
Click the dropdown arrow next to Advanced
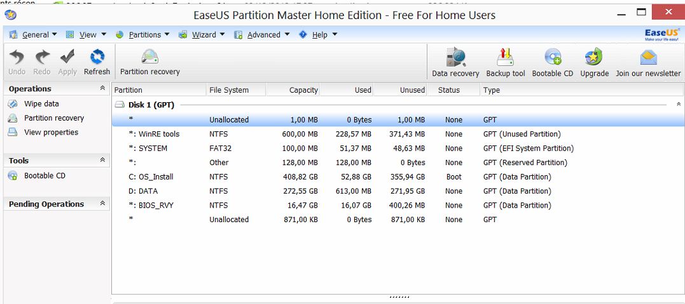287,34
